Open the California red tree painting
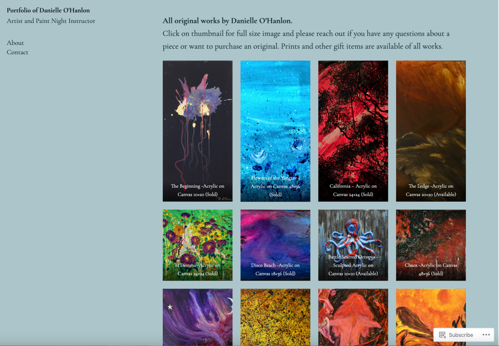This screenshot has height=346, width=499. click(353, 131)
